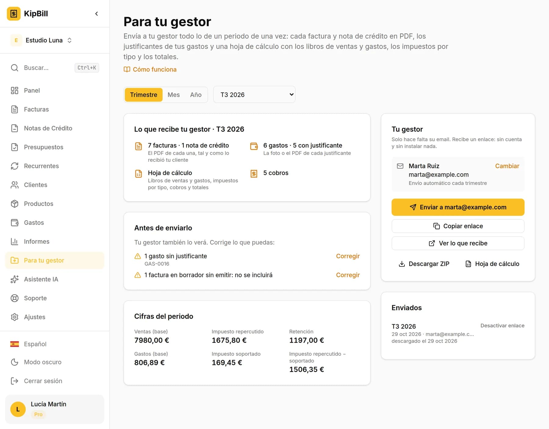Image resolution: width=549 pixels, height=429 pixels.
Task: Download the Hoja de cálculo file
Action: (492, 264)
